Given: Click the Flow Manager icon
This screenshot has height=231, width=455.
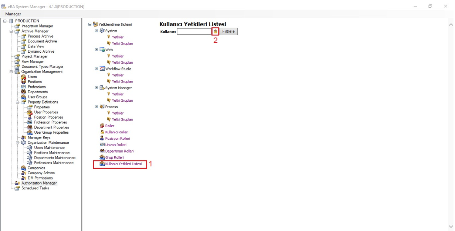Looking at the screenshot, I should point(17,62).
